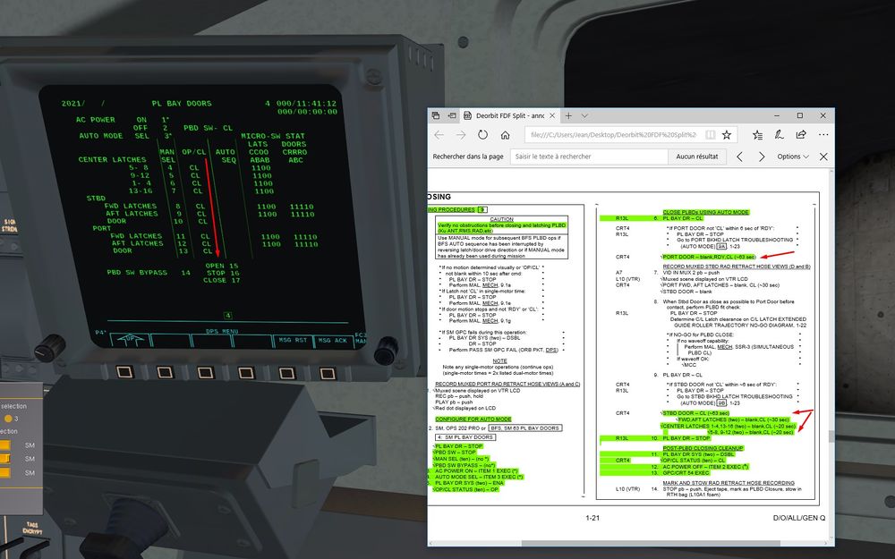The image size is (895, 559).
Task: Go back with the browser back arrow
Action: click(439, 135)
